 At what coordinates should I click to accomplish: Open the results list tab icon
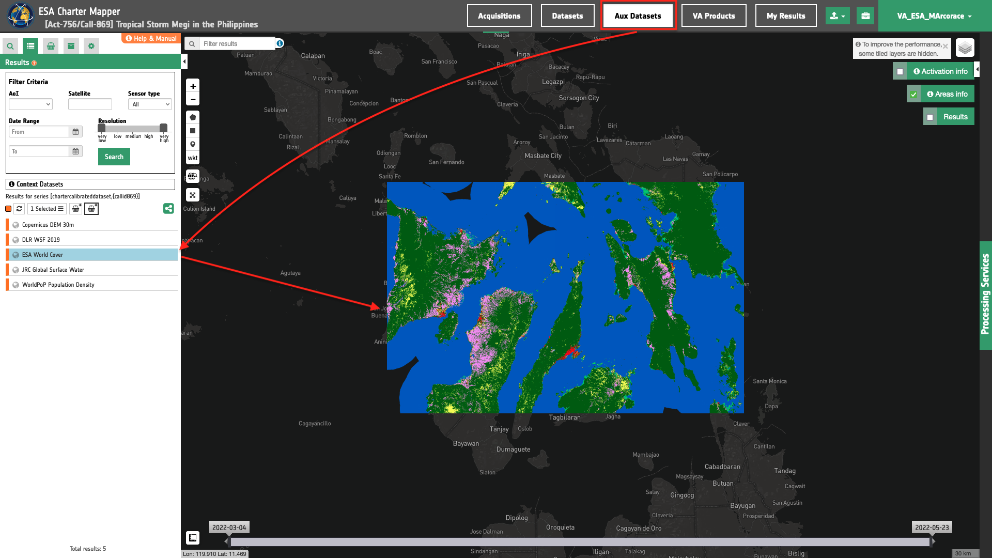point(30,46)
